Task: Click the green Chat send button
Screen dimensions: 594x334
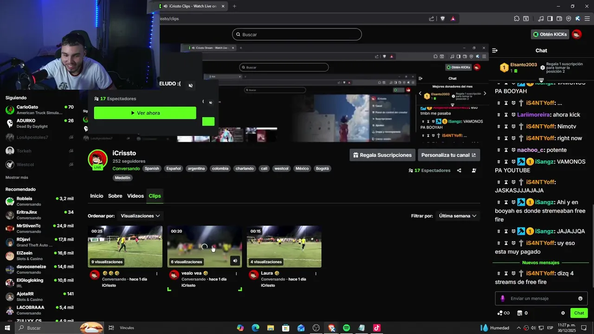Action: (x=579, y=313)
